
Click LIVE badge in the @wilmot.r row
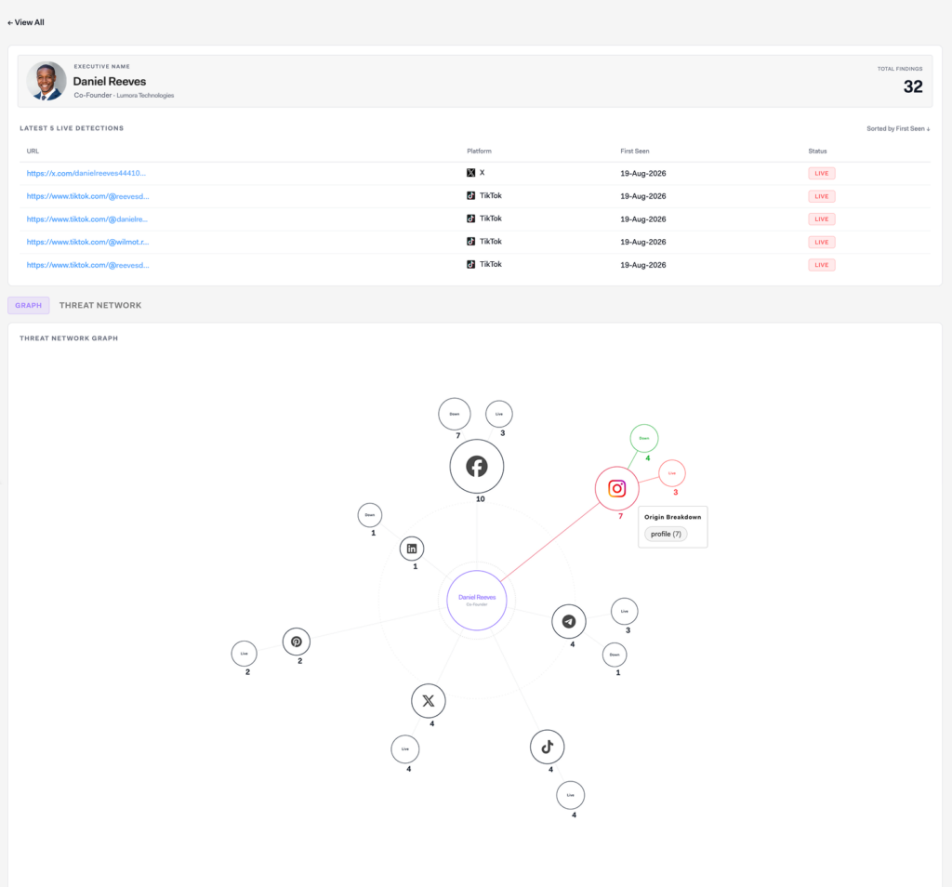(822, 242)
